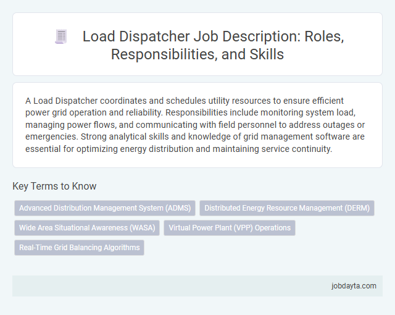
Task: Select the Real-Time Grid Balancing Algorithms tag
Action: 80,248
